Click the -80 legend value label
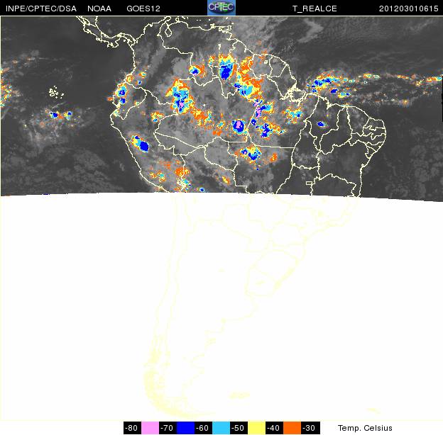Viewport: 443px width, 435px height. tap(132, 428)
